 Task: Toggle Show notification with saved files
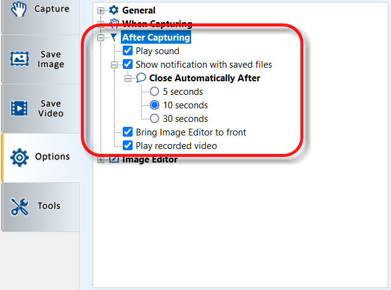coord(128,64)
